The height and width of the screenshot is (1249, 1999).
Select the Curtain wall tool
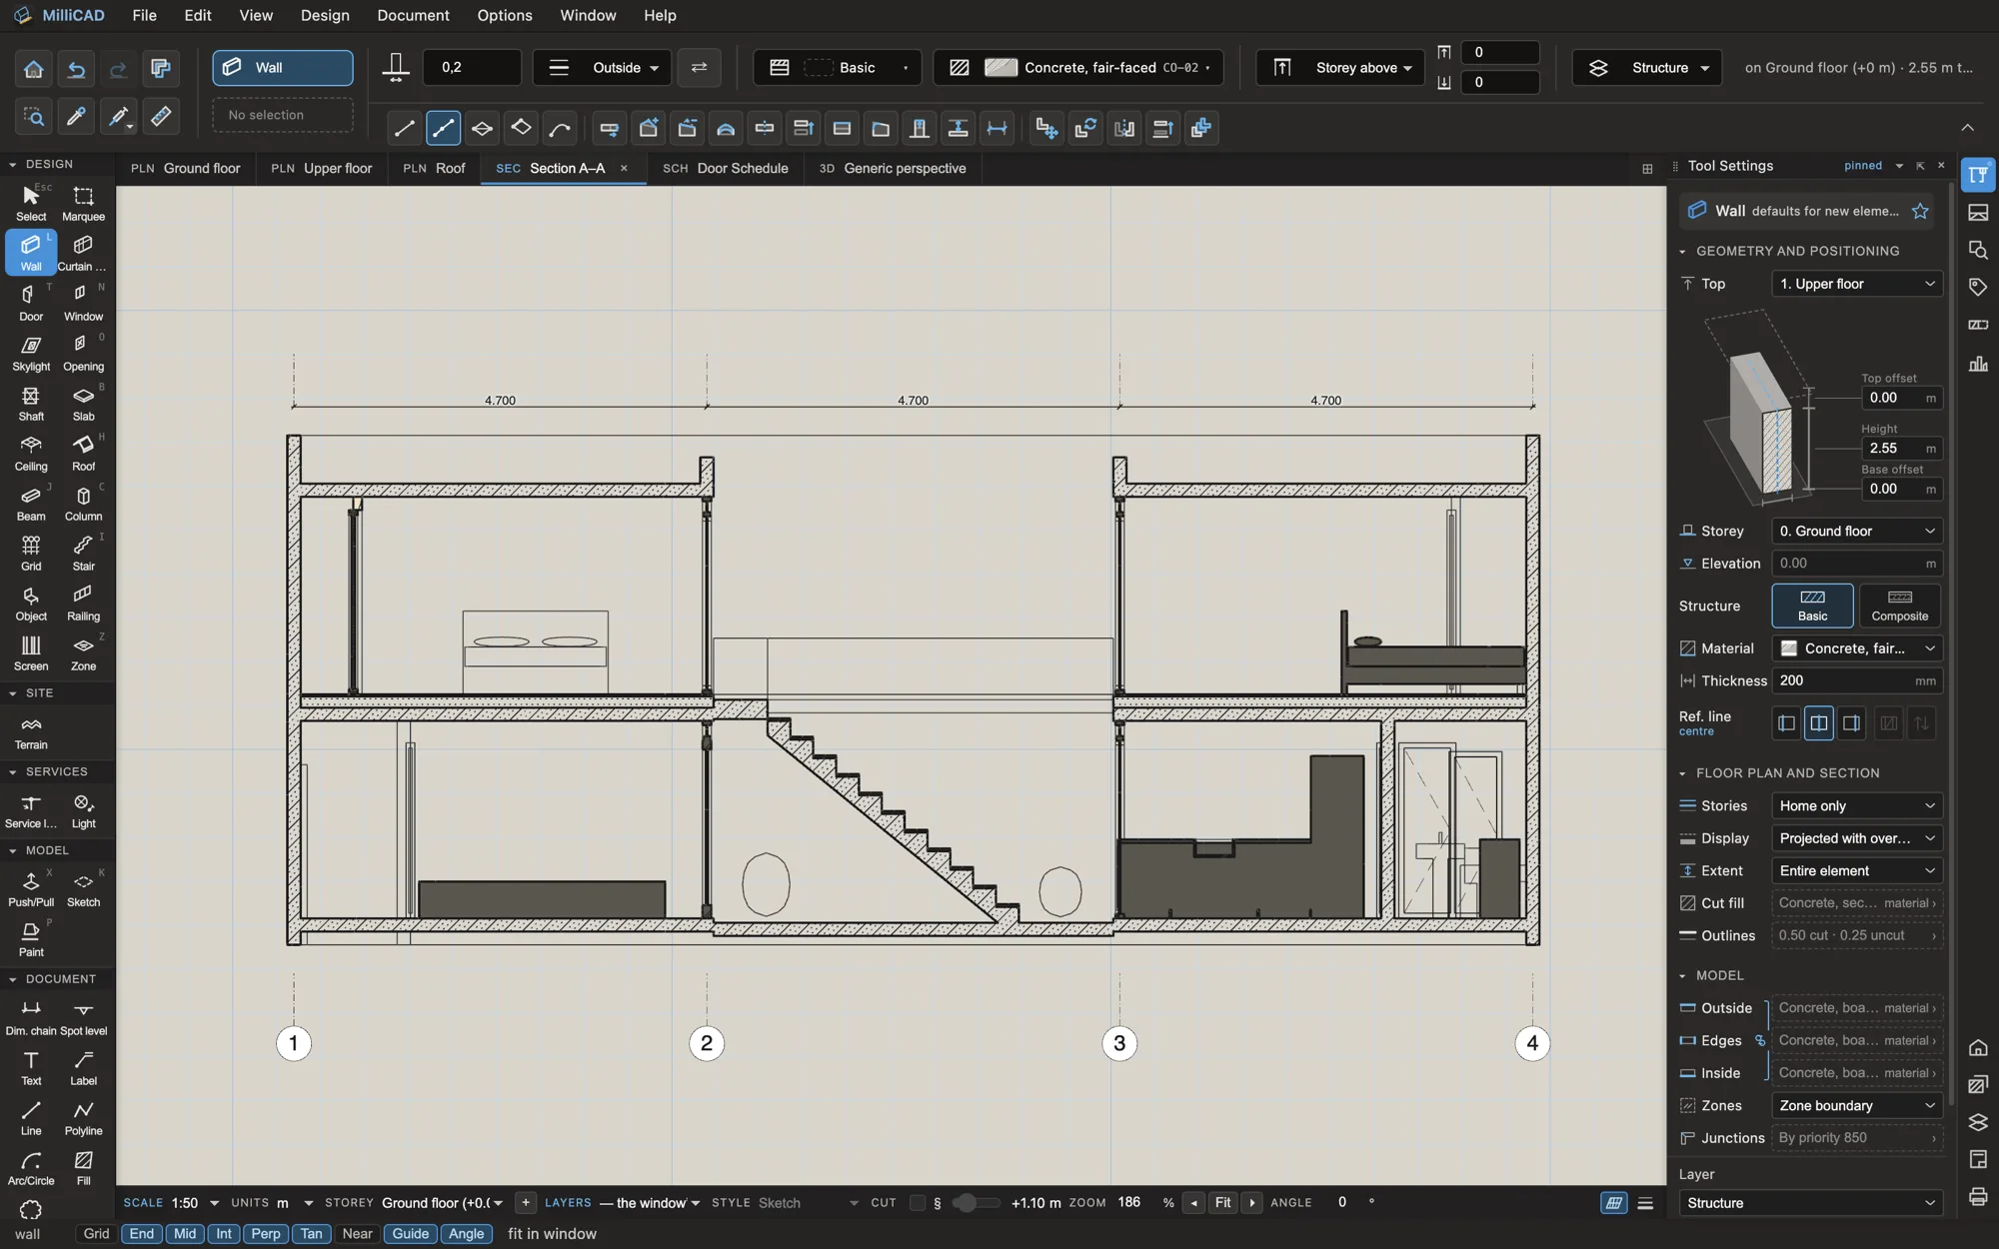[83, 253]
